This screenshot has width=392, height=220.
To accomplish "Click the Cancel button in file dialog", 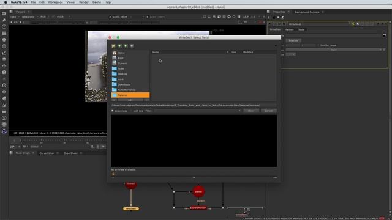I will pos(269,111).
